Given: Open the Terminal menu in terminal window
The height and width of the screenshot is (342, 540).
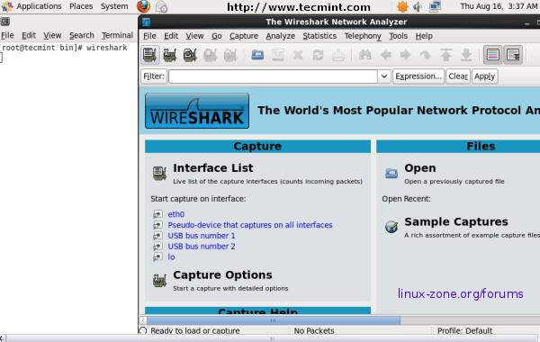Looking at the screenshot, I should [x=117, y=35].
